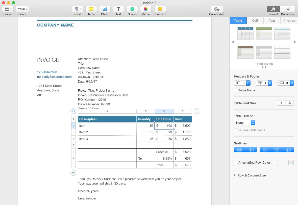Viewport: 298px width, 205px height.
Task: Switch to the Arrange tab
Action: point(289,21)
